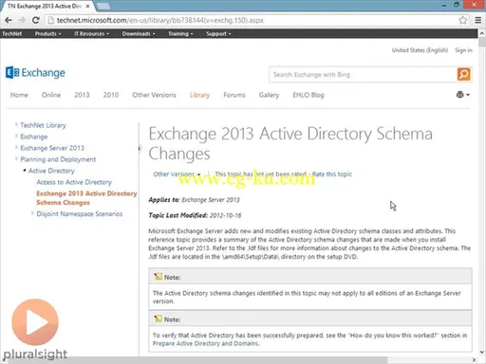
Task: Open Access to Active Directory link
Action: (74, 182)
